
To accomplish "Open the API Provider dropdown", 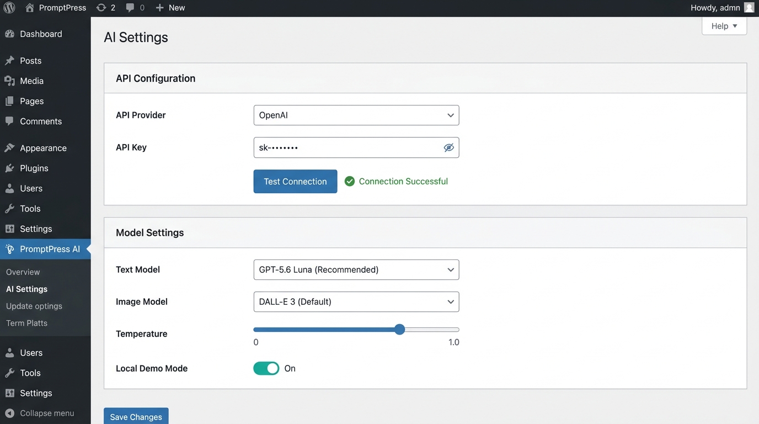I will click(356, 115).
